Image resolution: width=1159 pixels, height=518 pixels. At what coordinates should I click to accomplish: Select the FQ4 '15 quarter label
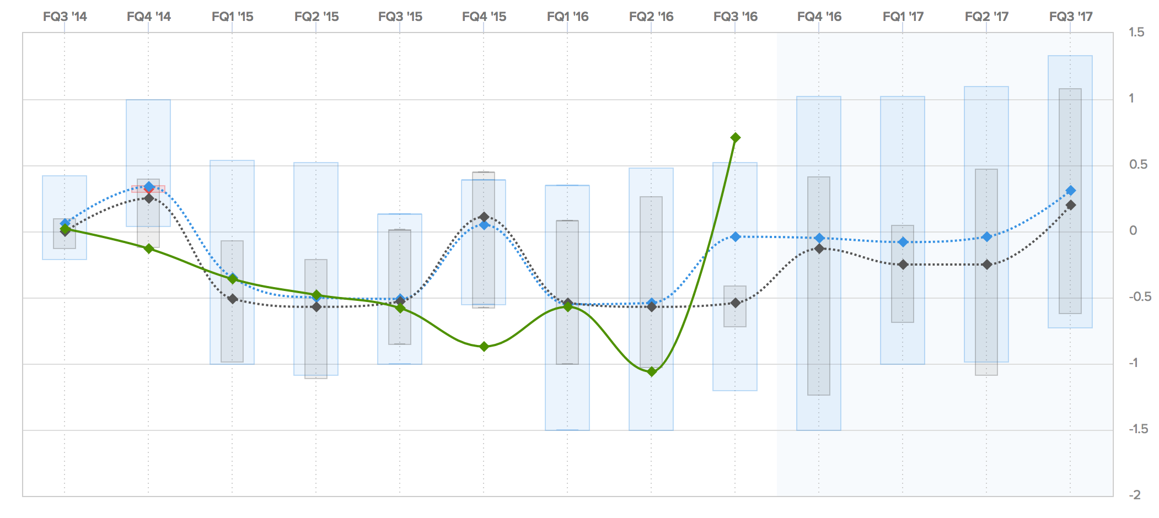pyautogui.click(x=484, y=17)
